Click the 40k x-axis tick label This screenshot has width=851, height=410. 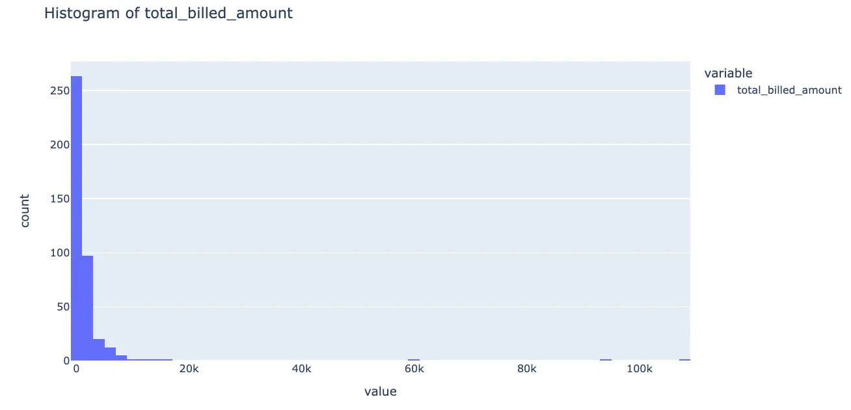click(x=301, y=370)
